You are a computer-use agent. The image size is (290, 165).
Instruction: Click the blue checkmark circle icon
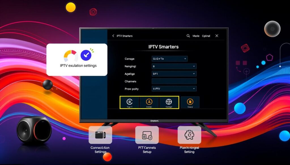tap(86, 55)
